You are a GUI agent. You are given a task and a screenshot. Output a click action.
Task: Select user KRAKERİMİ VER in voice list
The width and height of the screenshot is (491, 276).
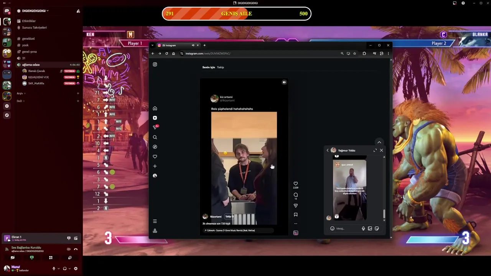tap(38, 77)
